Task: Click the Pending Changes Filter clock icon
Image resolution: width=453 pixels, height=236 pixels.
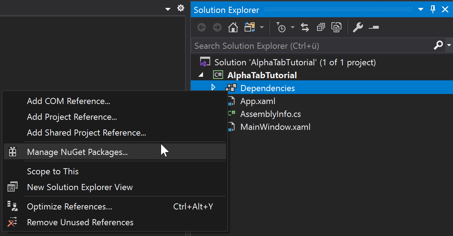Action: (x=281, y=27)
